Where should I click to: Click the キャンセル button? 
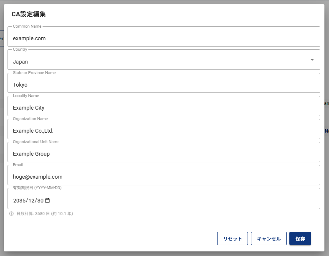(x=268, y=238)
